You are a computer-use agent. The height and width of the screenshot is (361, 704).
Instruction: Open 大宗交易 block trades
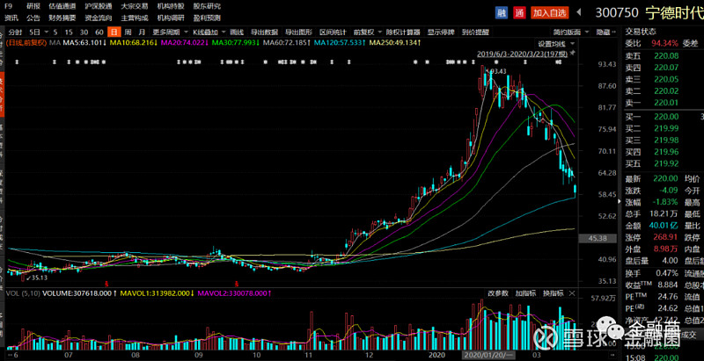pyautogui.click(x=135, y=7)
